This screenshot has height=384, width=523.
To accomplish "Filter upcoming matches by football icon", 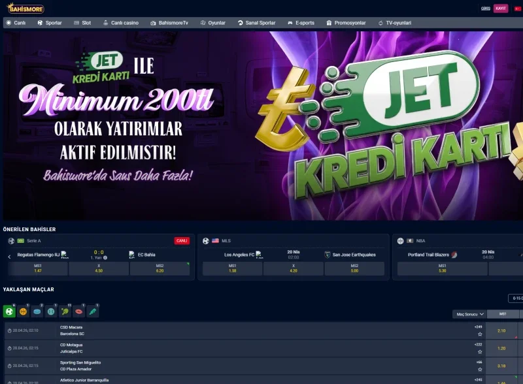I will click(x=9, y=312).
